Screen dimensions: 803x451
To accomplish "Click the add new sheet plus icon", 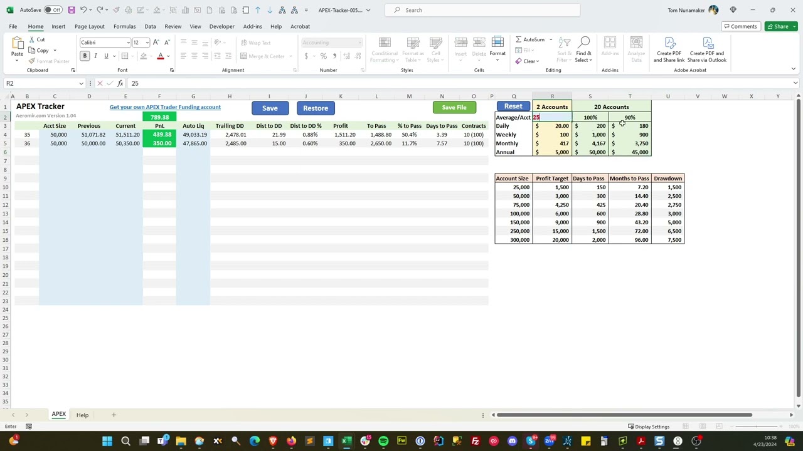I will tap(114, 415).
